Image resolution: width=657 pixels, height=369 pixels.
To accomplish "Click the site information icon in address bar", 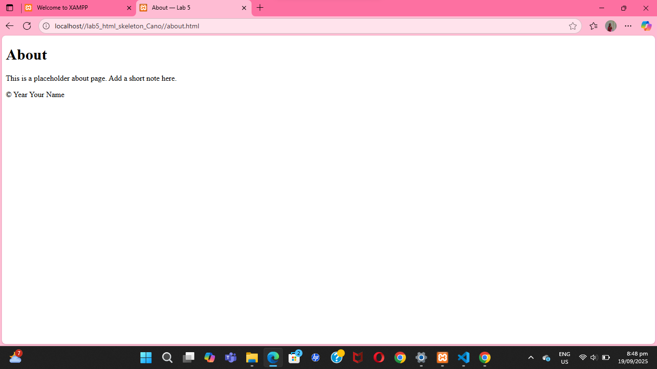I will pos(46,26).
